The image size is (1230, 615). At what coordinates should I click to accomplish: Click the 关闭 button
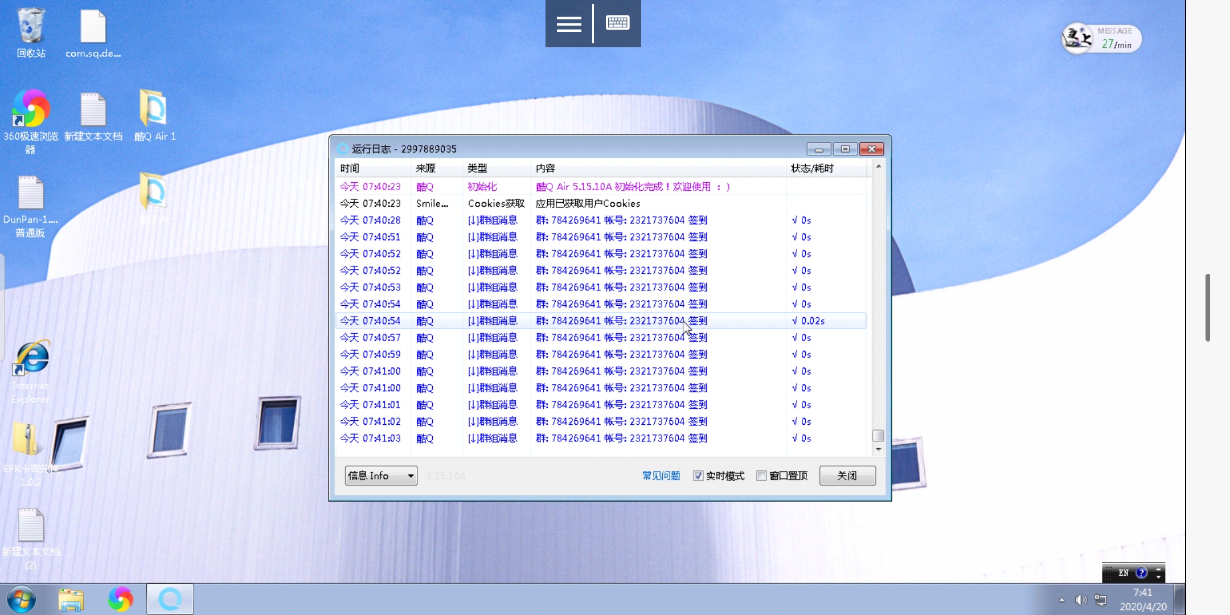[847, 475]
